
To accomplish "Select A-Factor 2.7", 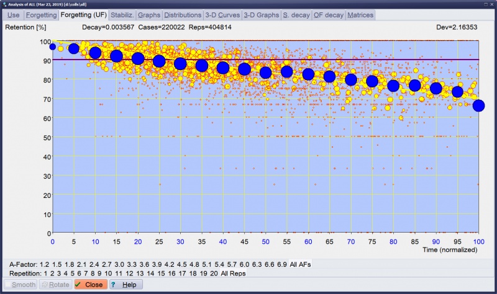I will pos(107,264).
